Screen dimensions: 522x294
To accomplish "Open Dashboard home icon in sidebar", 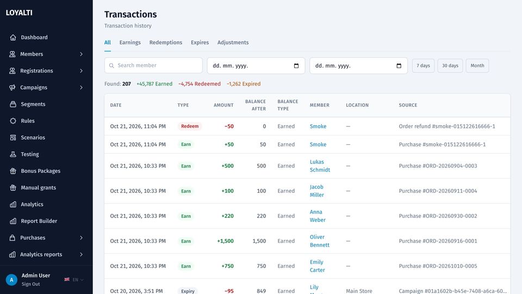I will pos(13,38).
